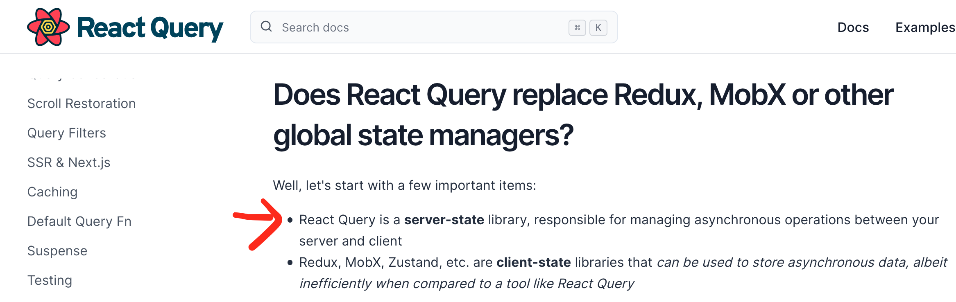Screen dimensions: 956x302
Task: Select Testing in the sidebar
Action: point(50,280)
